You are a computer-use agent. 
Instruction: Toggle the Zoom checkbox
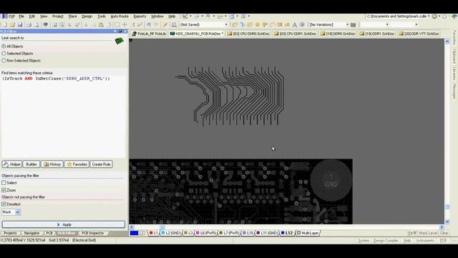point(4,190)
